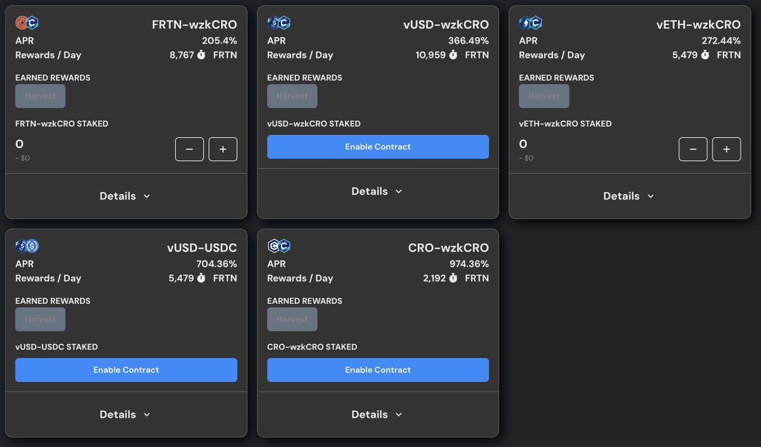Viewport: 761px width, 447px height.
Task: Click the 704.36% APR value
Action: point(217,263)
